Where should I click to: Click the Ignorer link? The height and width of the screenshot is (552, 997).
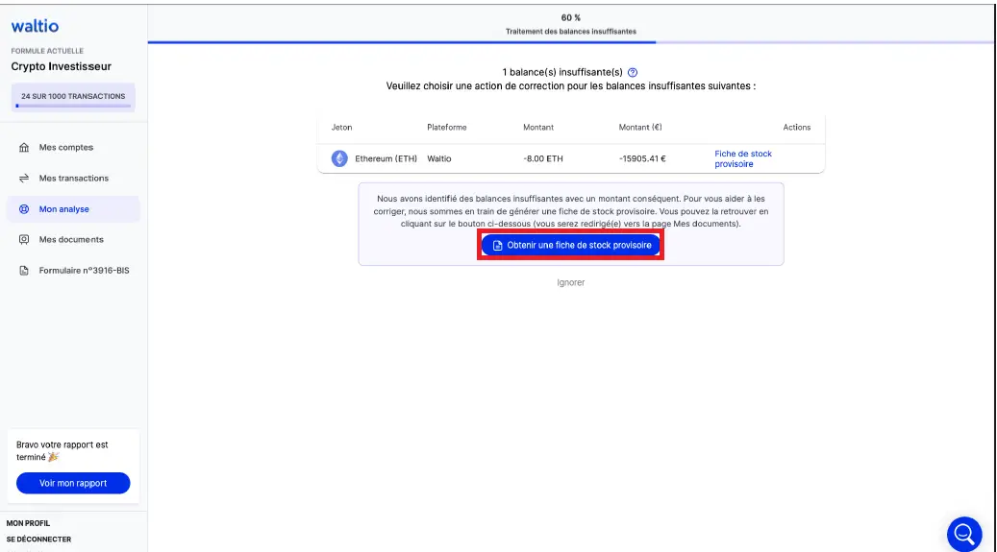click(x=570, y=283)
